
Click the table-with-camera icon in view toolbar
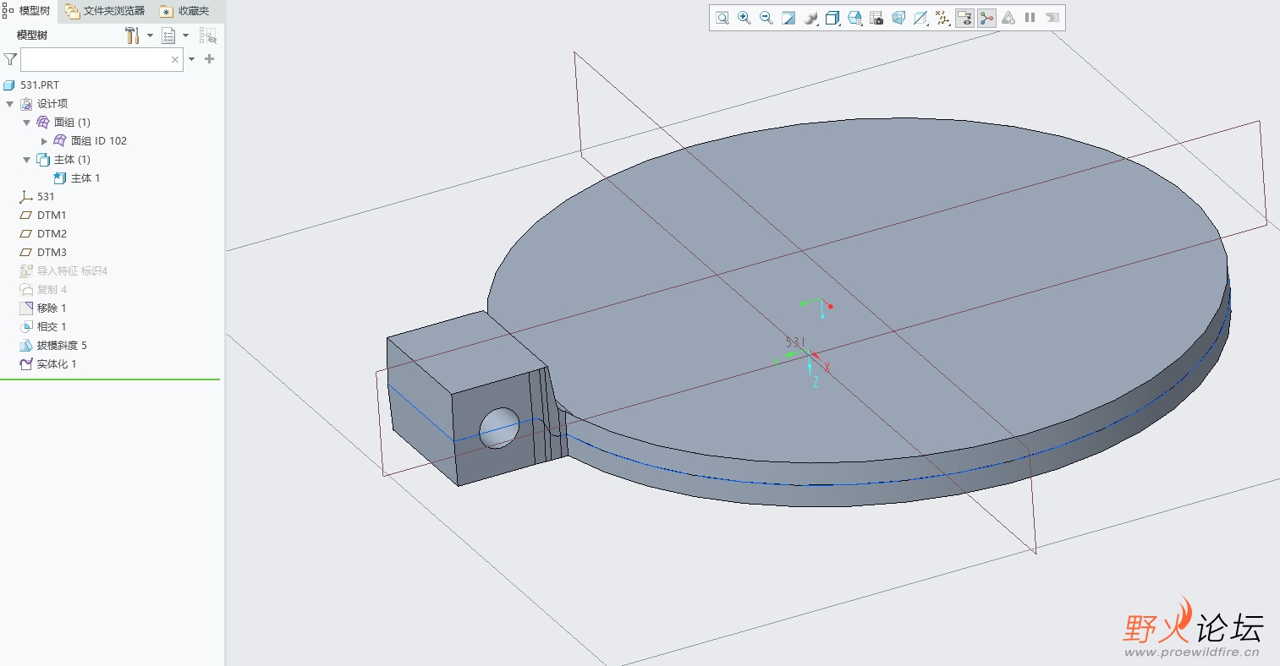pos(876,18)
